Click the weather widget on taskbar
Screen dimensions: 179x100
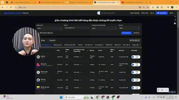point(8,97)
